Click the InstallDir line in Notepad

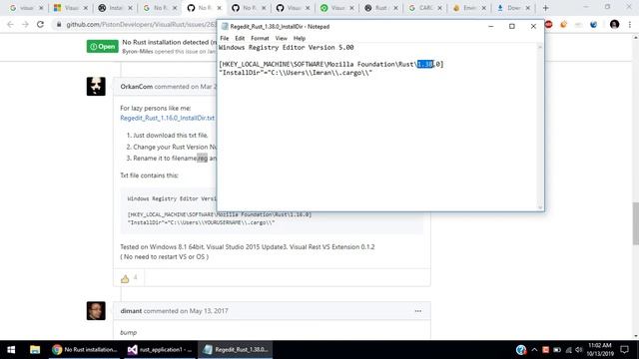click(296, 73)
